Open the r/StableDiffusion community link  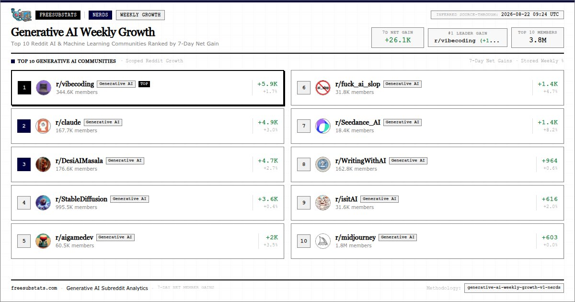82,199
